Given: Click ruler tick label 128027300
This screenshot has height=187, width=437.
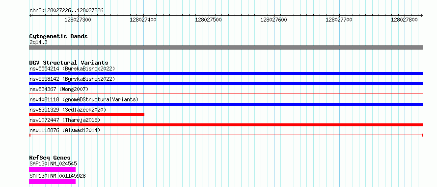Looking at the screenshot, I should pyautogui.click(x=78, y=20).
